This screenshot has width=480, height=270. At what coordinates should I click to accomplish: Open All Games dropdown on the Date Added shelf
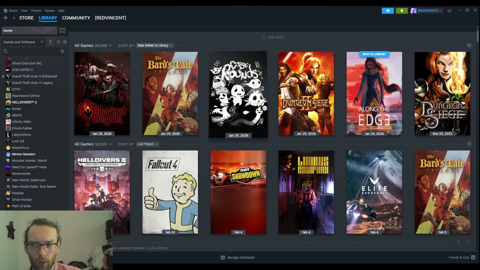coord(93,45)
